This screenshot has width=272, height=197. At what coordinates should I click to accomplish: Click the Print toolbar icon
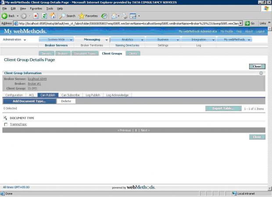pos(125,16)
